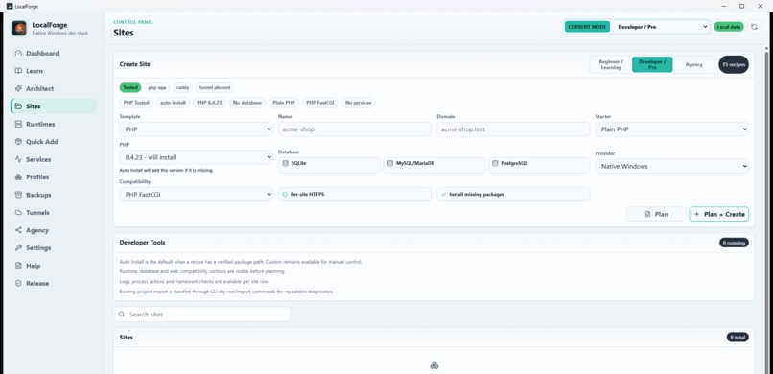
Task: Click the Sites folder icon
Action: [19, 106]
